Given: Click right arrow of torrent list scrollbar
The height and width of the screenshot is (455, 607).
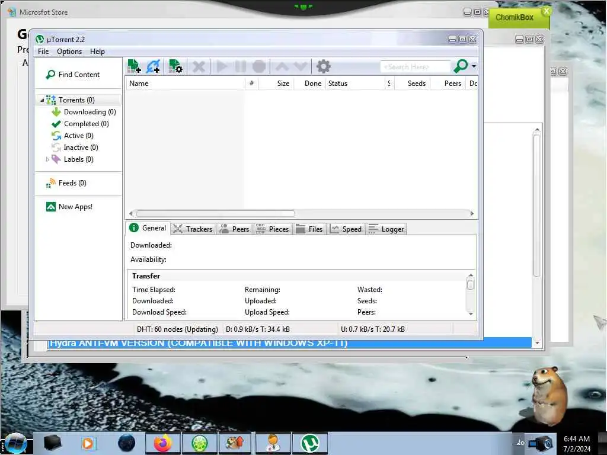Looking at the screenshot, I should (x=472, y=213).
